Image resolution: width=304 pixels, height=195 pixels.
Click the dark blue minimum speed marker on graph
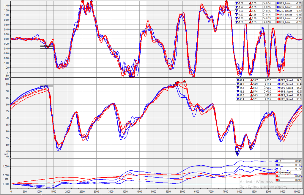click(237, 153)
